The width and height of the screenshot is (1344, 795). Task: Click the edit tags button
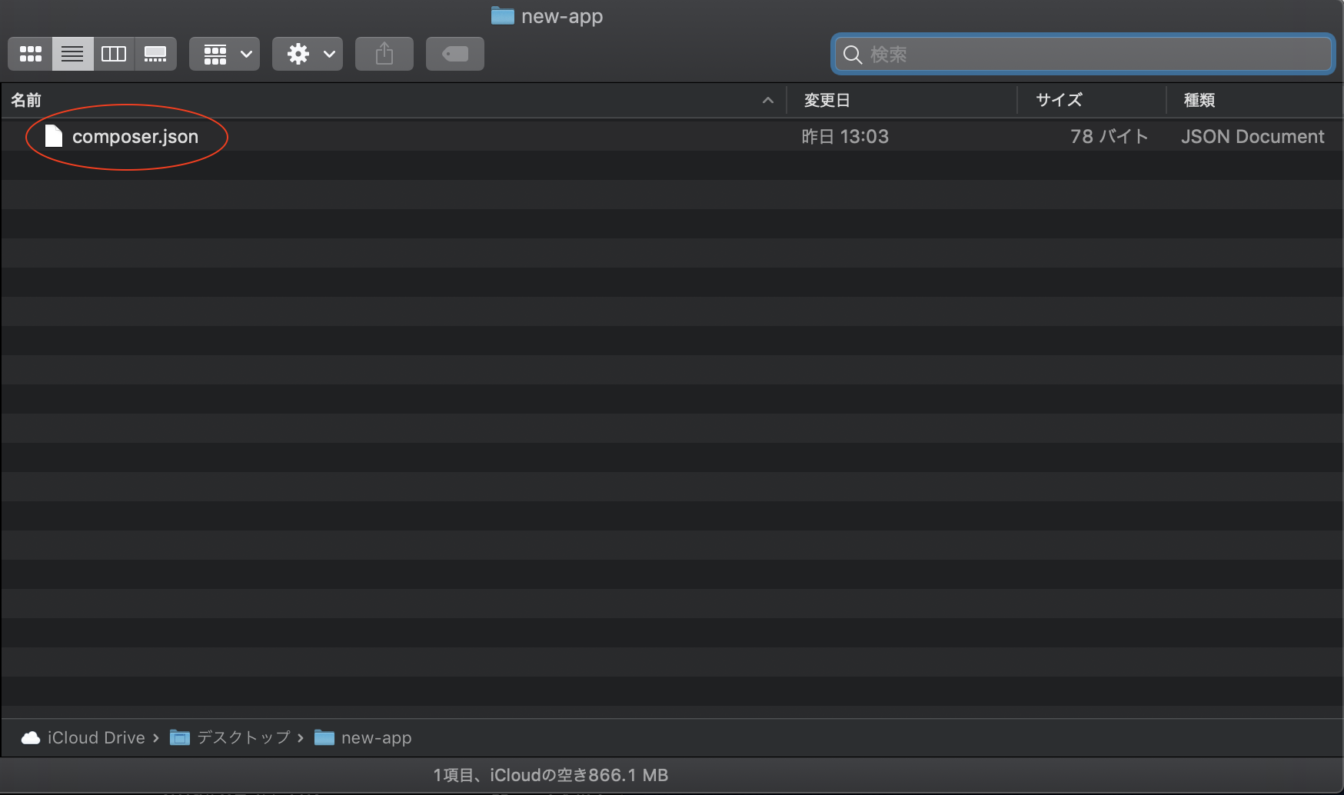455,54
